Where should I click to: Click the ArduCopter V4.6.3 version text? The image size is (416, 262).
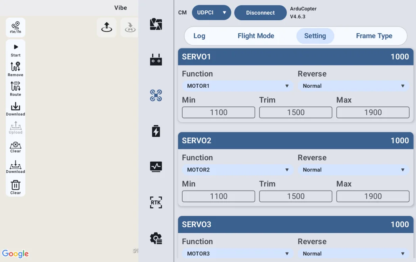303,12
